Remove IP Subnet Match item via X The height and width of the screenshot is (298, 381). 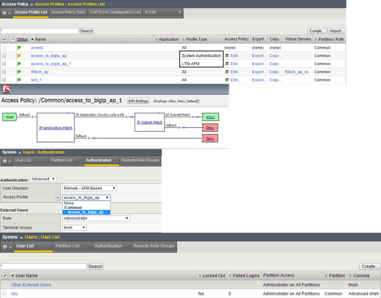tap(159, 113)
